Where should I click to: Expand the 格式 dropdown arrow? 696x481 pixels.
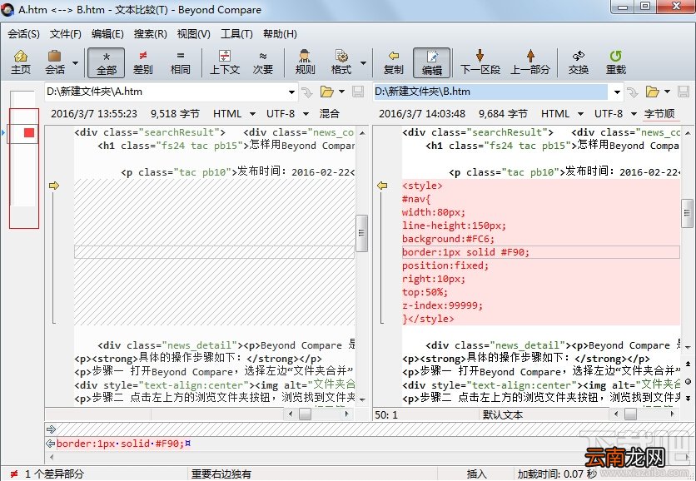click(363, 63)
